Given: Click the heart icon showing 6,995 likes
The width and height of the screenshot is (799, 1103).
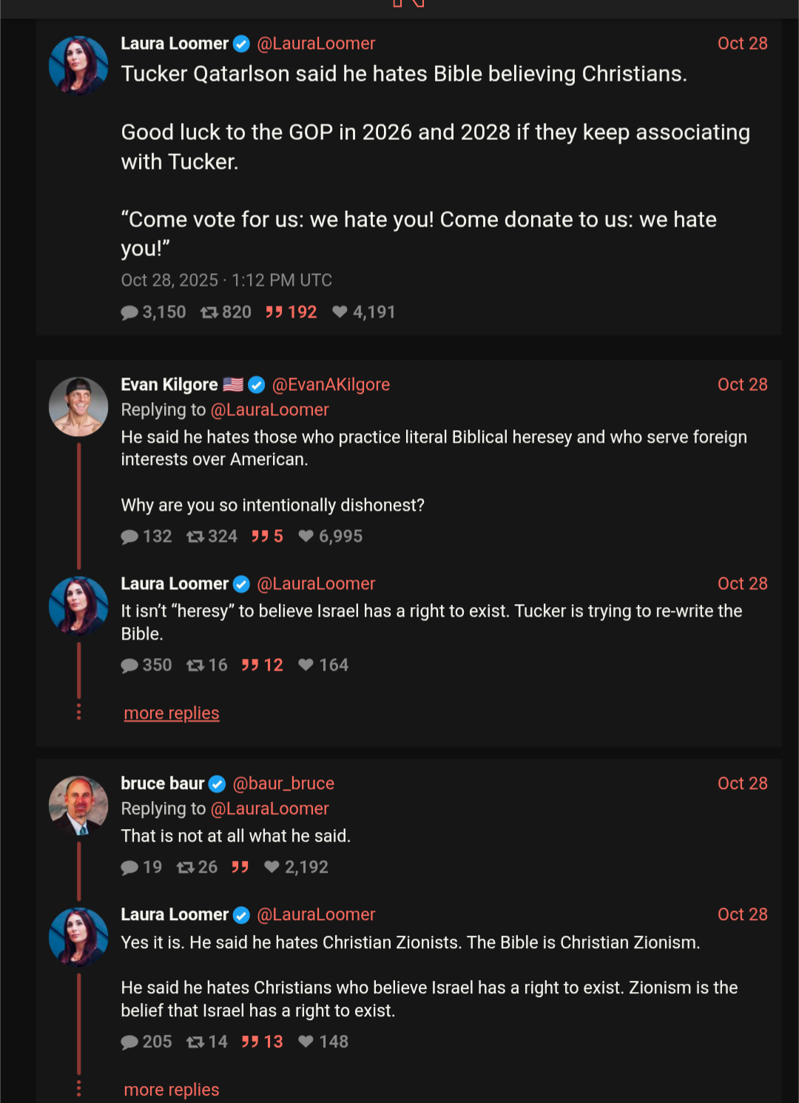Looking at the screenshot, I should (x=306, y=537).
